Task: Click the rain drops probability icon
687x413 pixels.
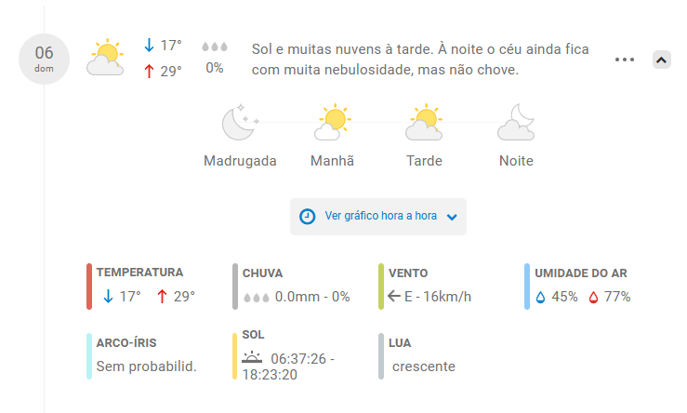Action: coord(215,47)
